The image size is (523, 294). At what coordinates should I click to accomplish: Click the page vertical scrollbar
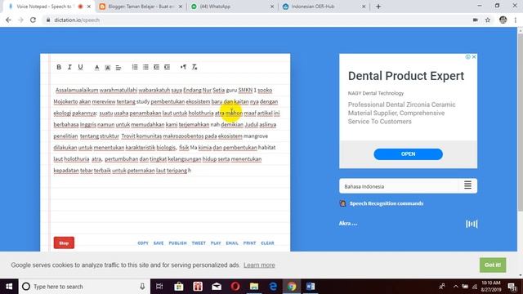[x=520, y=122]
